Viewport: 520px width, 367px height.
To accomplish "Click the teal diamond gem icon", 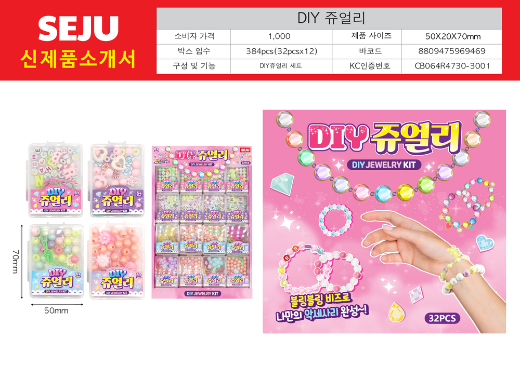I will click(282, 183).
